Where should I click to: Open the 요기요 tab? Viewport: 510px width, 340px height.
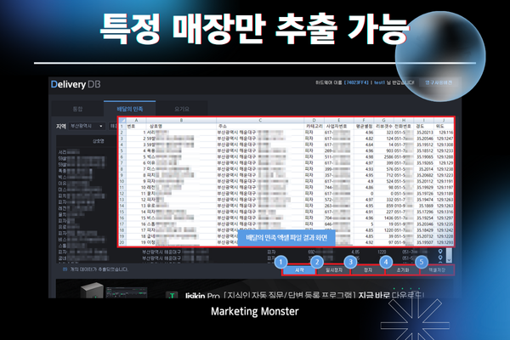tap(182, 109)
